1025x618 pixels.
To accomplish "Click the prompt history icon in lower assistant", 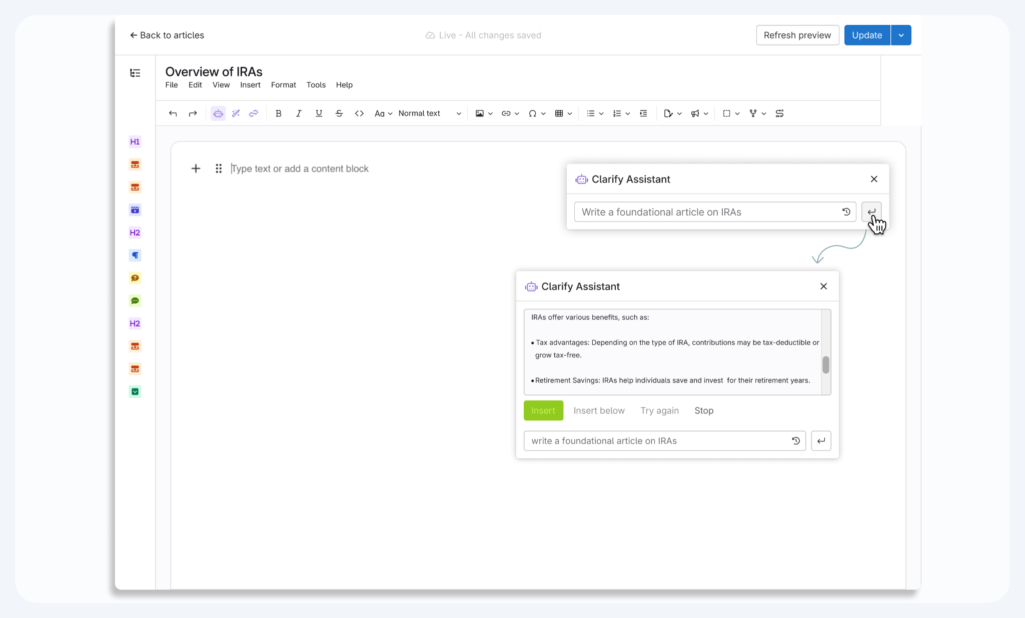I will click(796, 441).
